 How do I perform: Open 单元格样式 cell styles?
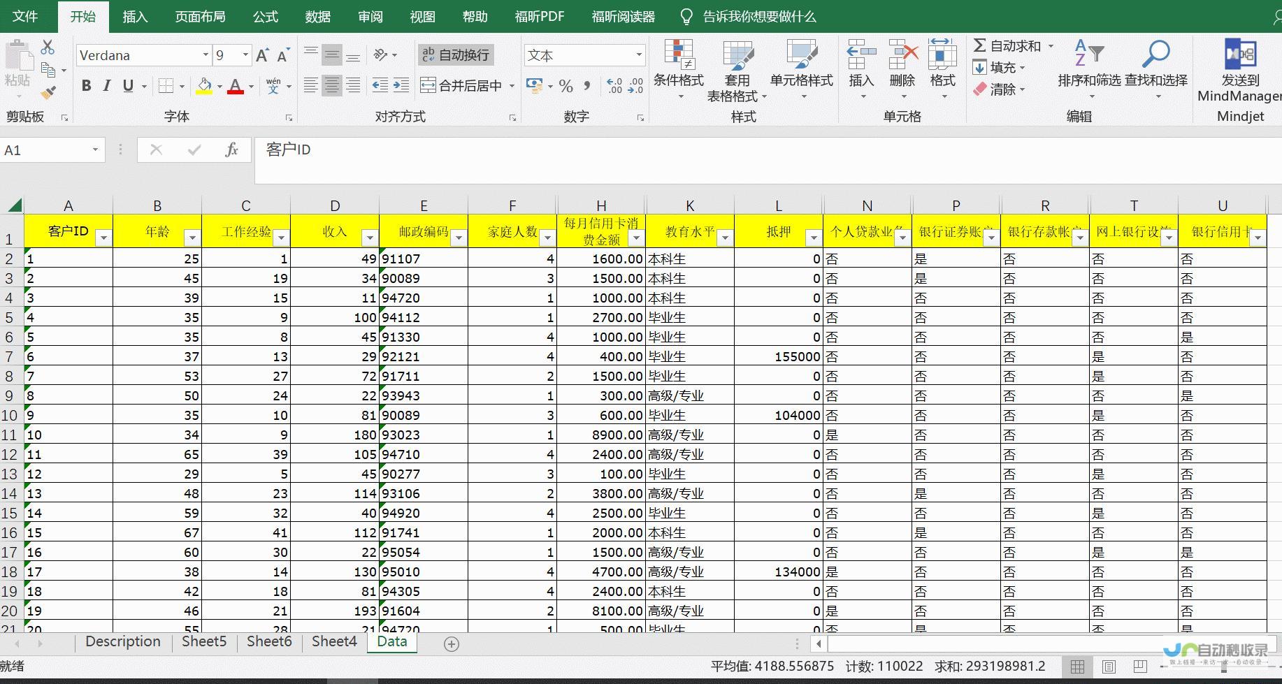[802, 68]
